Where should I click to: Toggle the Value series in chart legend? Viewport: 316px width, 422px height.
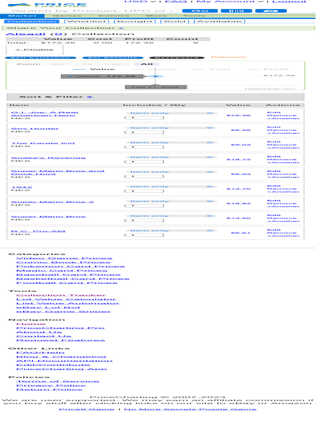pyautogui.click(x=94, y=69)
